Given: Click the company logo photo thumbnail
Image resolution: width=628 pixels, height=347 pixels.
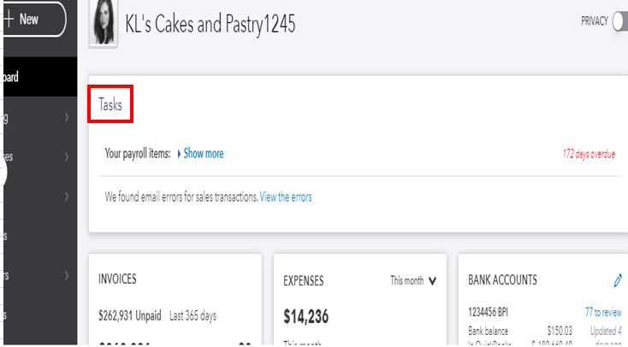Looking at the screenshot, I should click(x=104, y=24).
